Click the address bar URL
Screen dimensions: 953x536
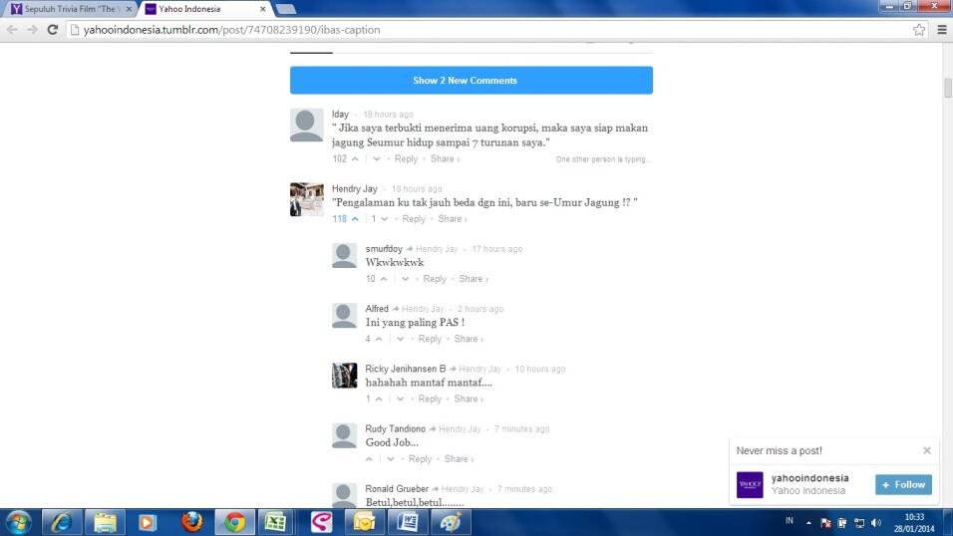tap(231, 30)
